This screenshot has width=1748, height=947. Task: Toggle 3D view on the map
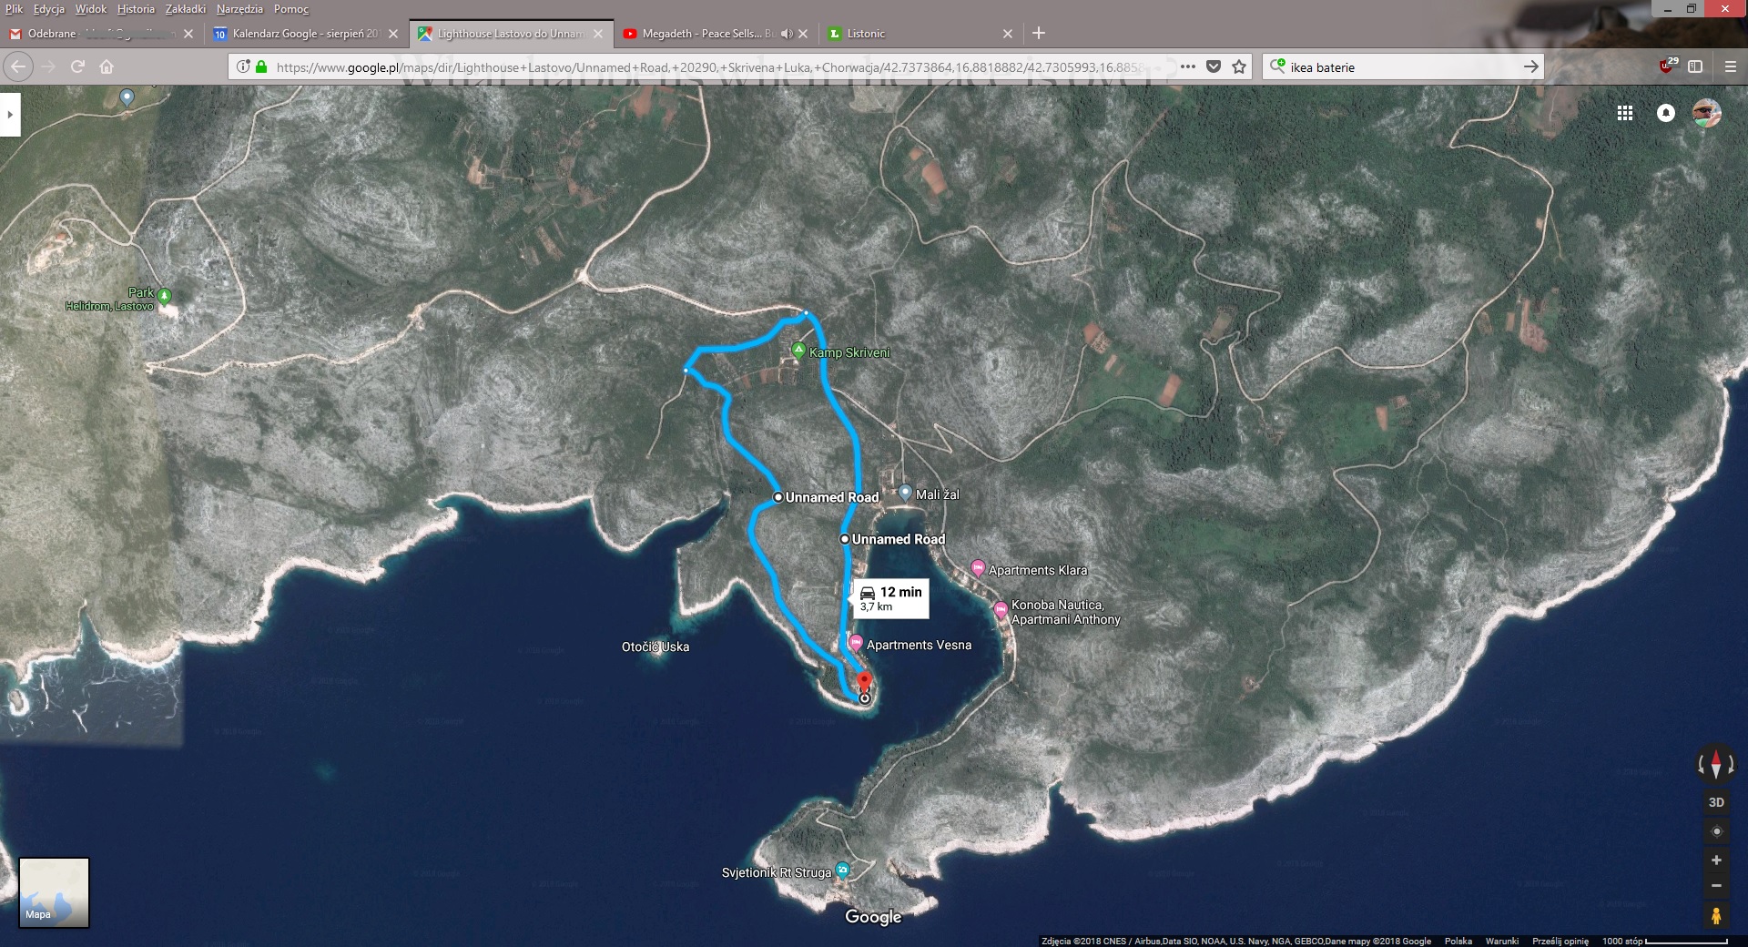1716,802
